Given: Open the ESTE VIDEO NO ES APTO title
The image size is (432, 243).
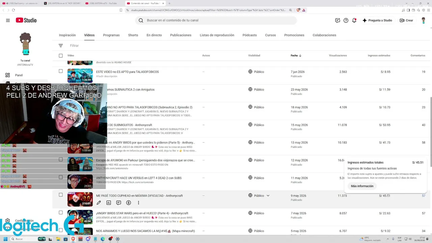Looking at the screenshot, I should tap(128, 72).
